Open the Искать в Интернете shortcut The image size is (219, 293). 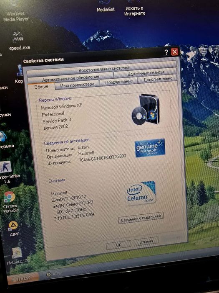[135, 8]
